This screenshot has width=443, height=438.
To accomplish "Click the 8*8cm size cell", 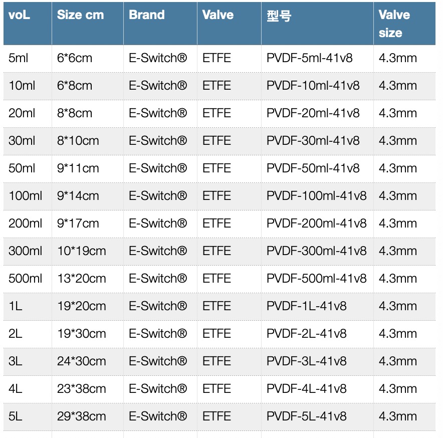I will coord(74,113).
